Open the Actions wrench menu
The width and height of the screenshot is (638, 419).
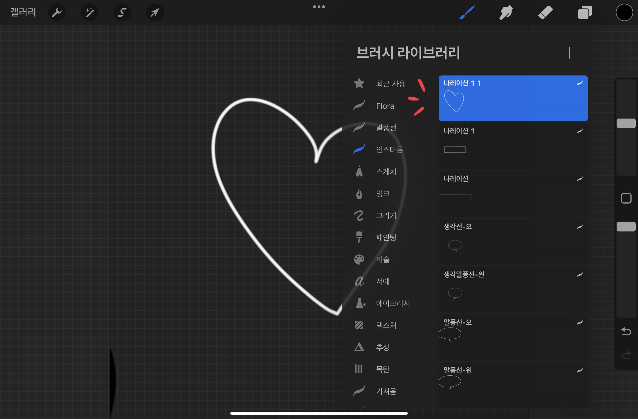coord(57,12)
